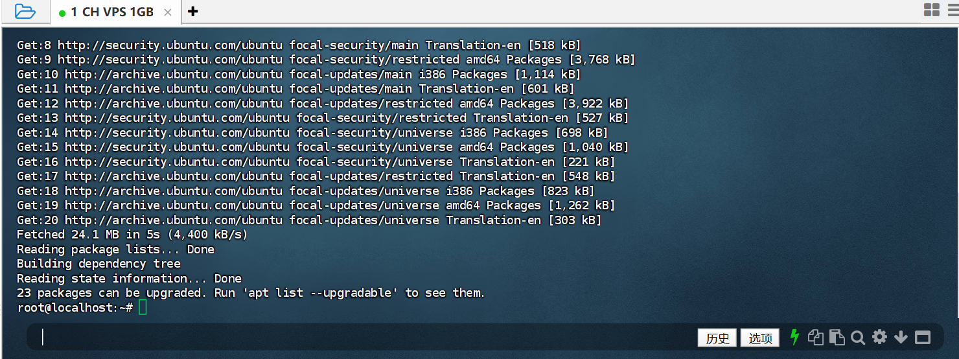Image resolution: width=959 pixels, height=359 pixels.
Task: Close the "1 CH VPS 1GB" tab
Action: (168, 12)
